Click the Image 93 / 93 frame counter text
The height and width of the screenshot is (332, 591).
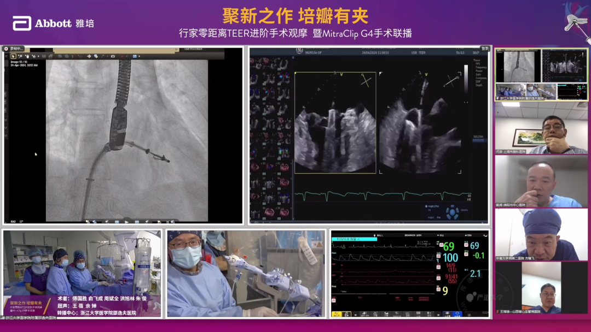(19, 62)
